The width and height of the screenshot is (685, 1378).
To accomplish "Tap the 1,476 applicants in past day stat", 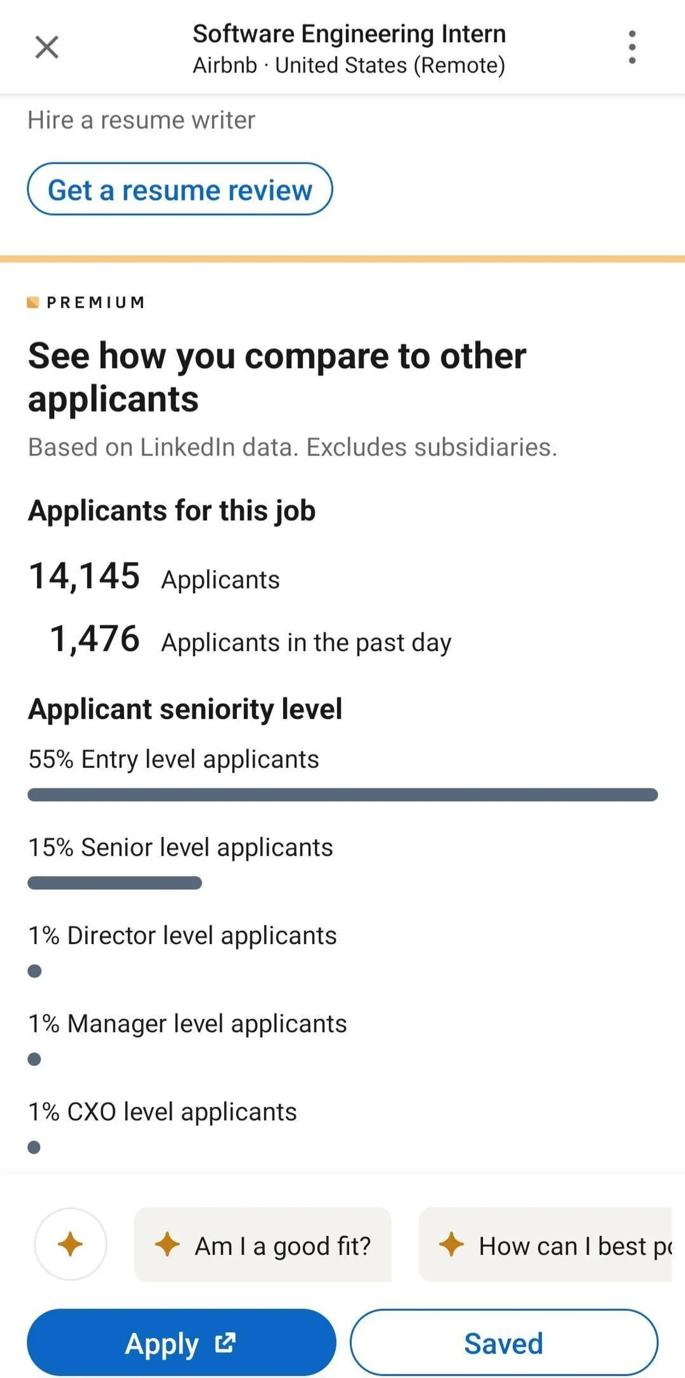I will pos(95,639).
